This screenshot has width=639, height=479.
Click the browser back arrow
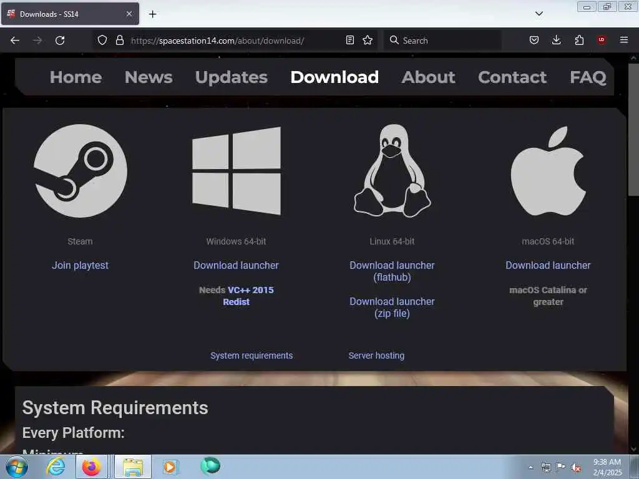click(x=15, y=41)
